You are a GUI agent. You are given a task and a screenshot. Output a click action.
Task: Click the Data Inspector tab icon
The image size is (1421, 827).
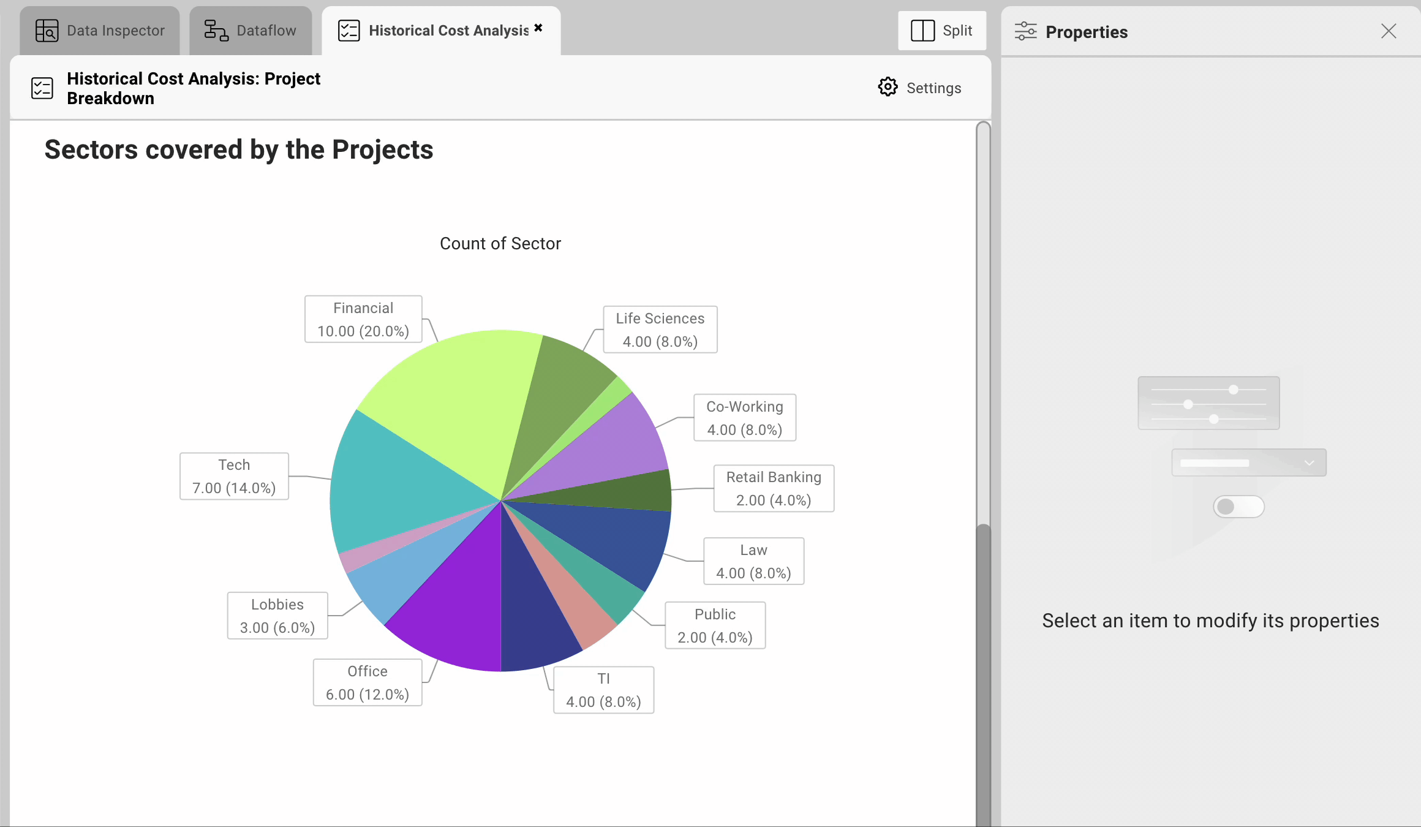47,31
